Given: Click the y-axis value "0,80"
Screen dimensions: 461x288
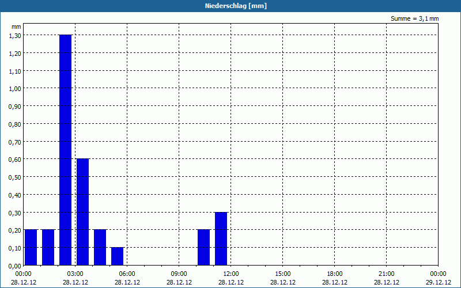Looking at the screenshot, I should (15, 124).
